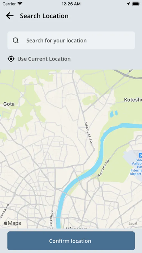This screenshot has width=142, height=253.
Task: Click the small blue ponds on map
Action: (113, 114)
